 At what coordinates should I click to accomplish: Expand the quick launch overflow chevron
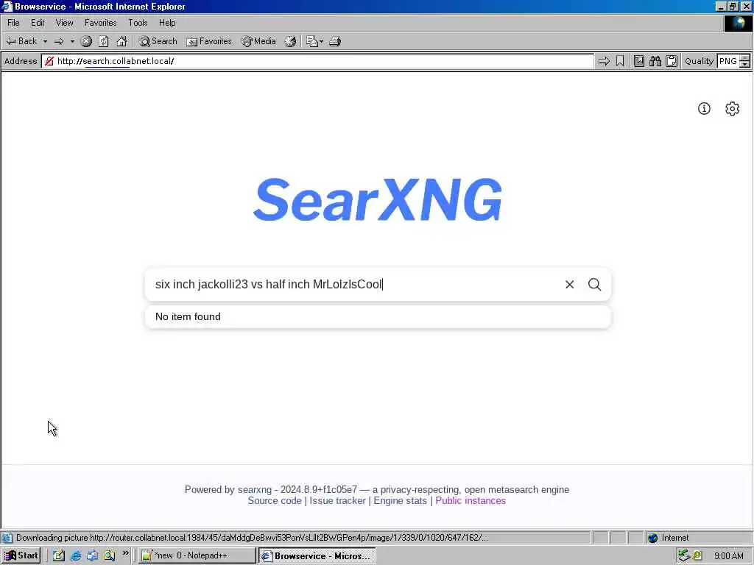tap(125, 553)
